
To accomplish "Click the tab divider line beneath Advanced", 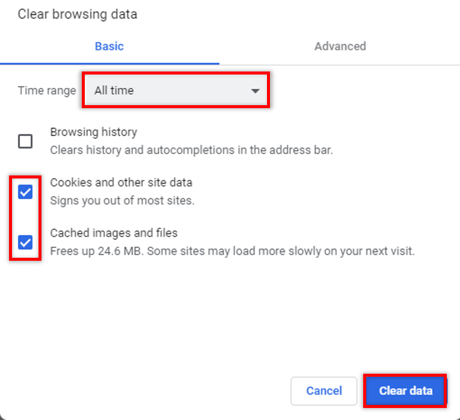I will (340, 65).
